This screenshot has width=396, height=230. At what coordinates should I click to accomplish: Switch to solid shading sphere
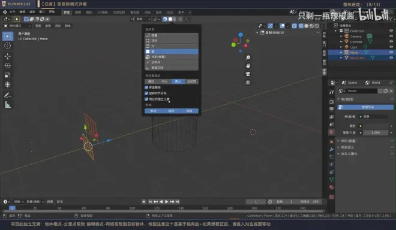pos(307,26)
